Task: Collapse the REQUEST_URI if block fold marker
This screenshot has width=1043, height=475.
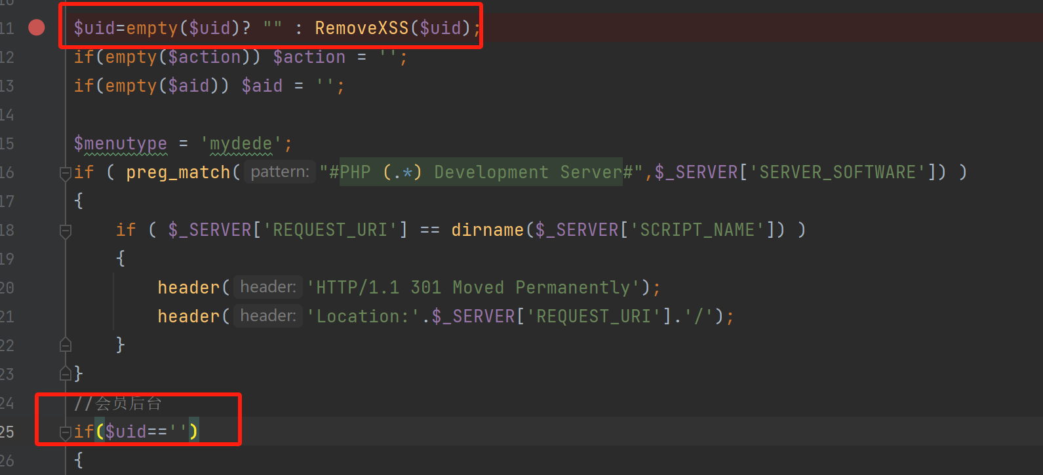Action: tap(65, 231)
